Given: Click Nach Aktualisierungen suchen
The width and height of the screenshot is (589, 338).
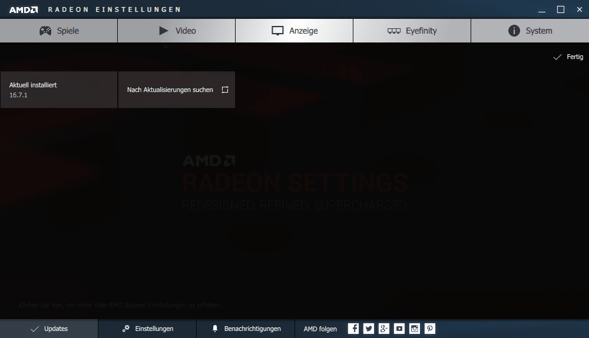Looking at the screenshot, I should click(x=177, y=90).
